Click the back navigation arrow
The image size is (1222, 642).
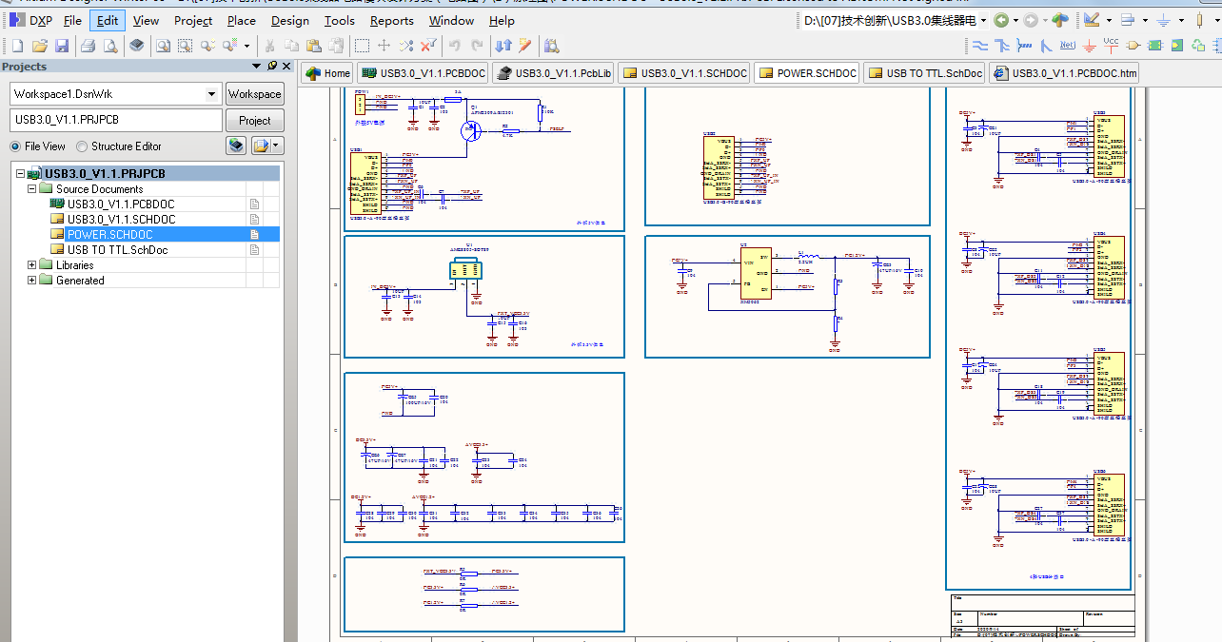click(1000, 20)
